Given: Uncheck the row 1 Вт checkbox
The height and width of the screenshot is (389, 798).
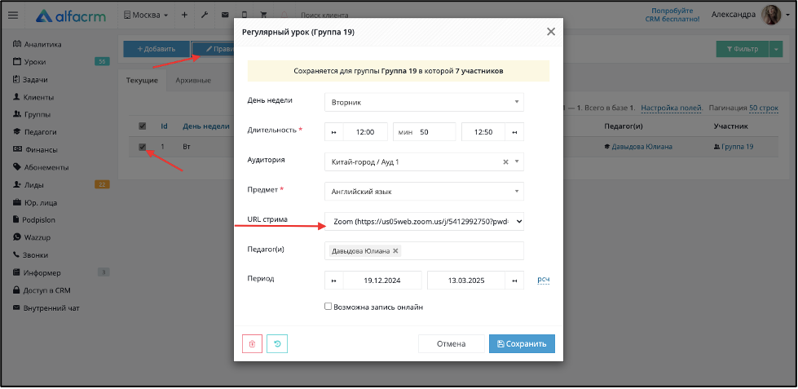Looking at the screenshot, I should click(143, 147).
